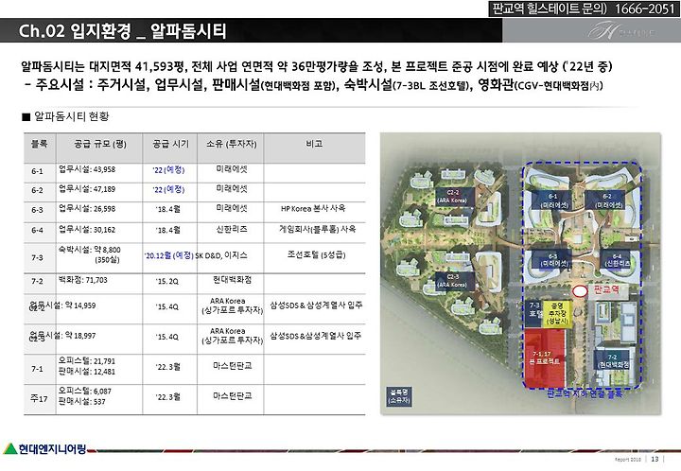The height and width of the screenshot is (471, 681).
Task: Click supply date ''20.12월 (예정)'
Action: (169, 255)
